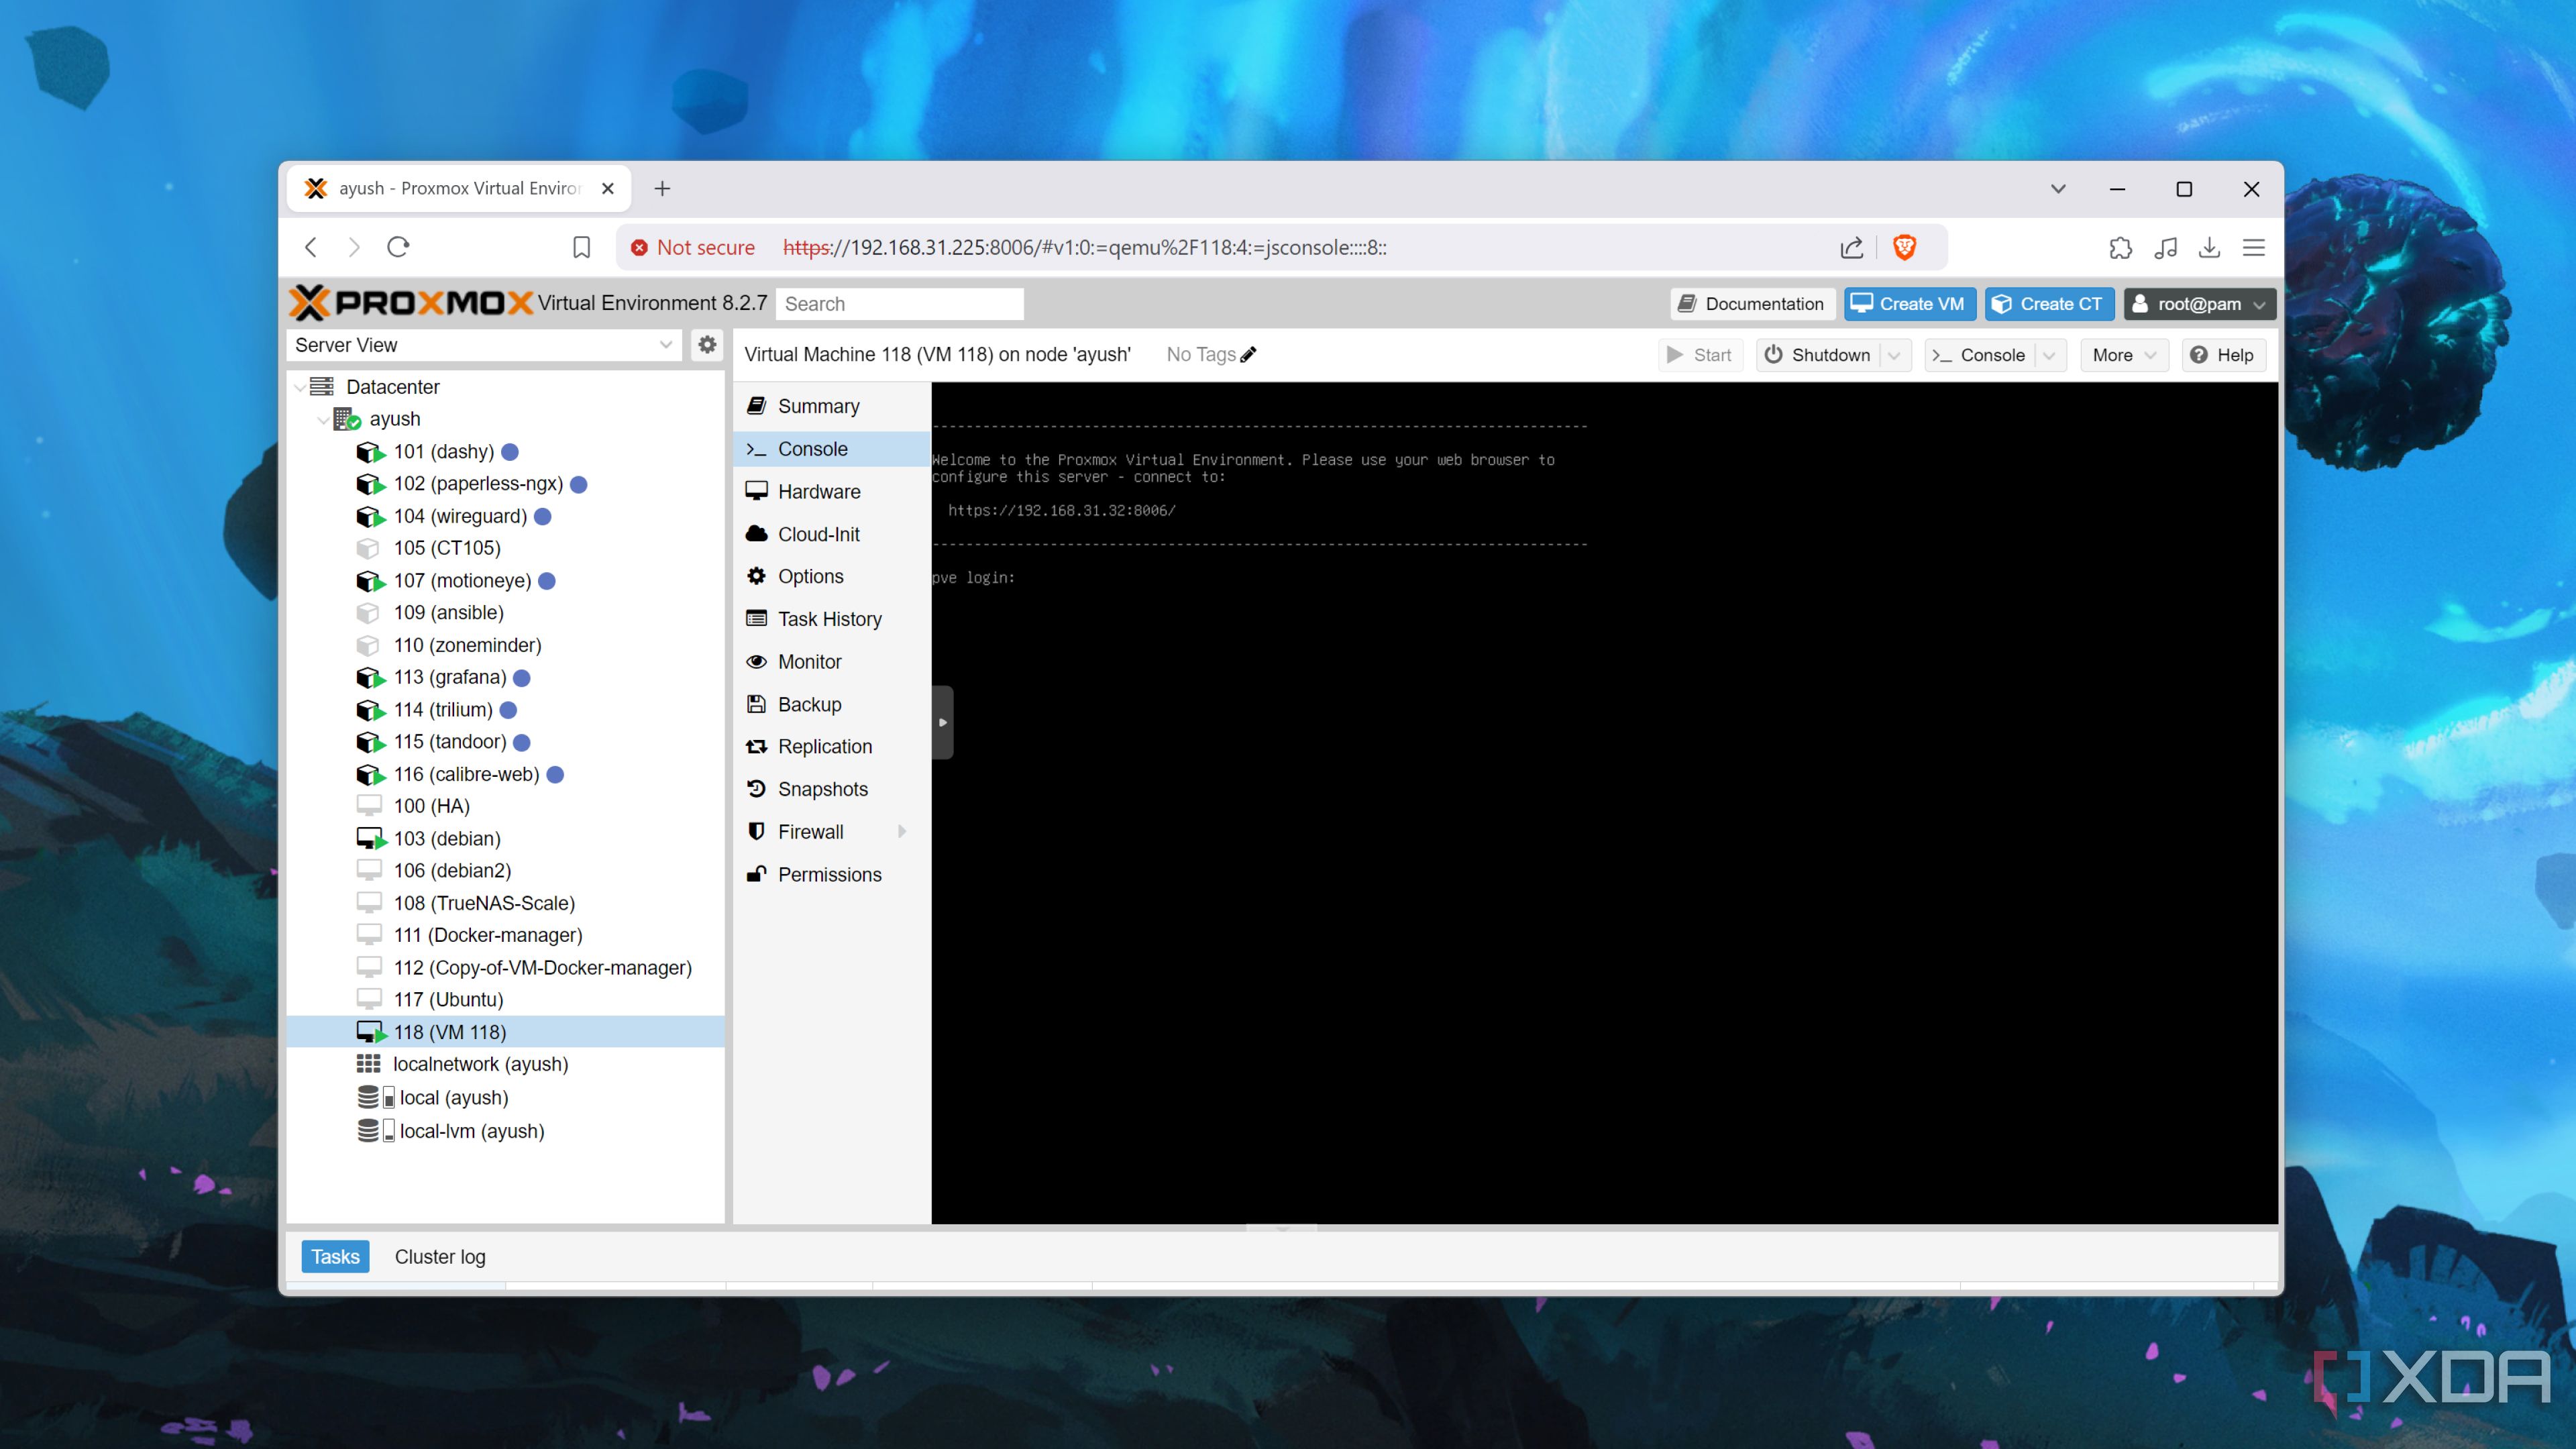Click the Brave Shields lion icon
Image resolution: width=2576 pixels, height=1449 pixels.
click(1904, 247)
